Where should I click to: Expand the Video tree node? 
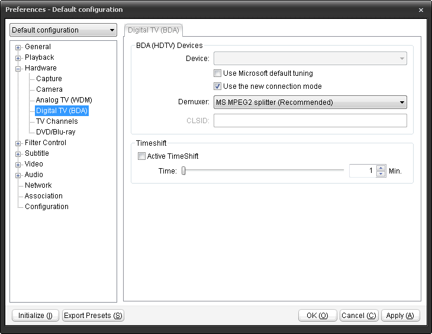(x=18, y=165)
